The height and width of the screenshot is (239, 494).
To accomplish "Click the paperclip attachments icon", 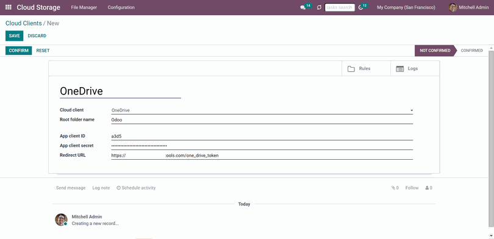I will tap(393, 188).
